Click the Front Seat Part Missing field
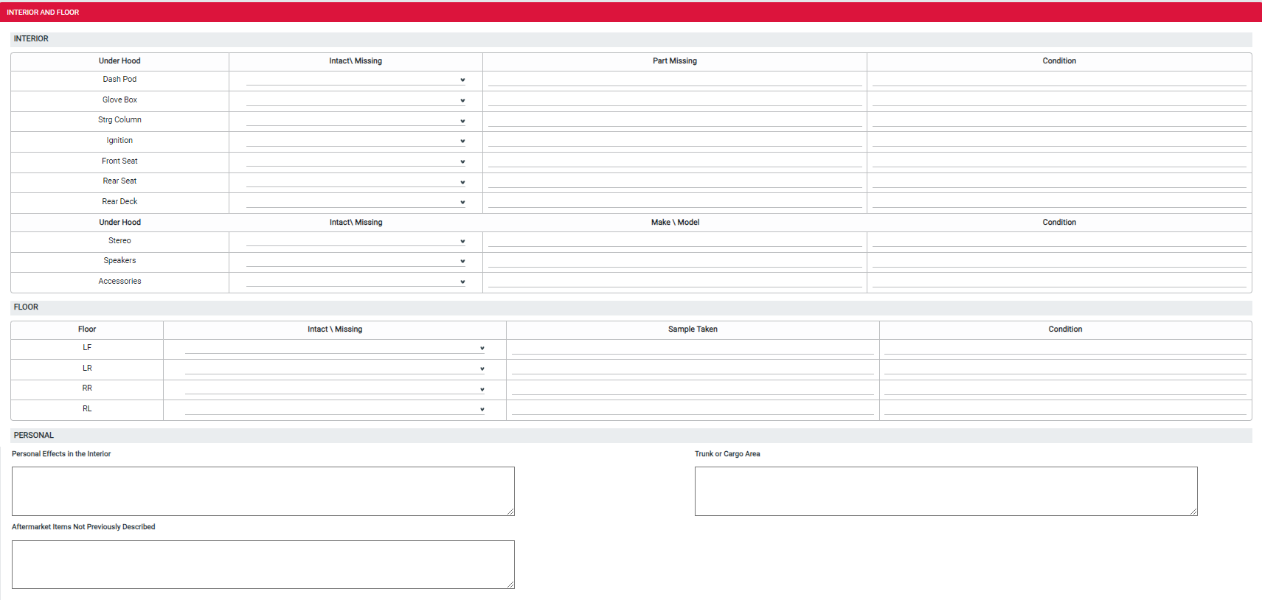 click(675, 161)
